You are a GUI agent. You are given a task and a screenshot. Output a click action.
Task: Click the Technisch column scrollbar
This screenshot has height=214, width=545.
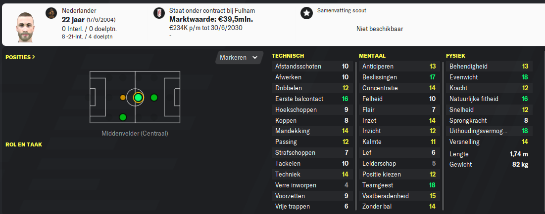pos(356,136)
